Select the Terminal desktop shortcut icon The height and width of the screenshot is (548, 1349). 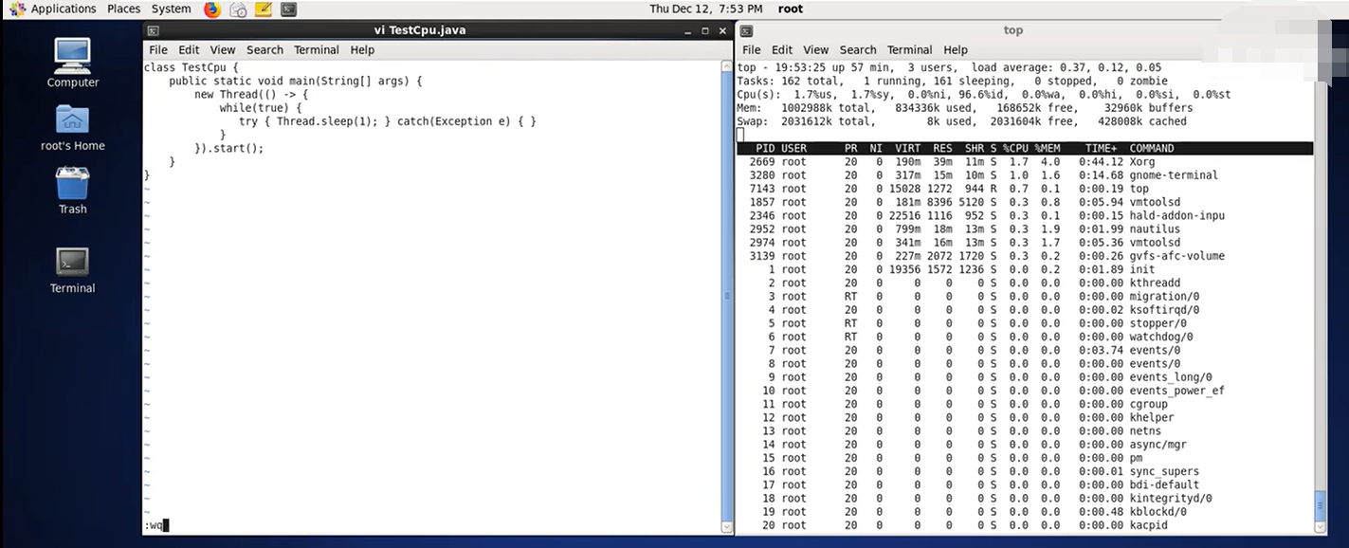coord(72,262)
